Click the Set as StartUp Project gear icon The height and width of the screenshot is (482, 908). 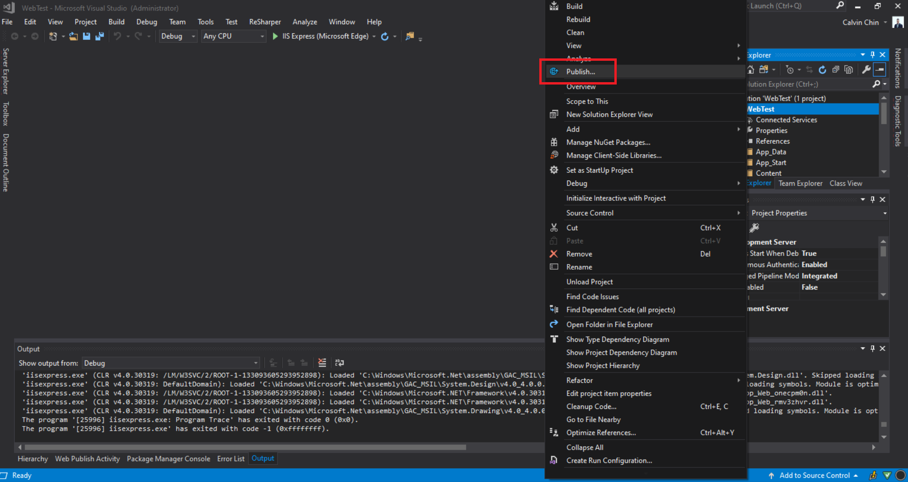(554, 170)
